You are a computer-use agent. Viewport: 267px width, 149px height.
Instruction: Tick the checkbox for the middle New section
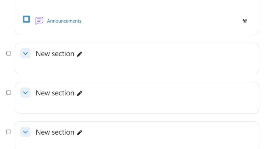9,92
